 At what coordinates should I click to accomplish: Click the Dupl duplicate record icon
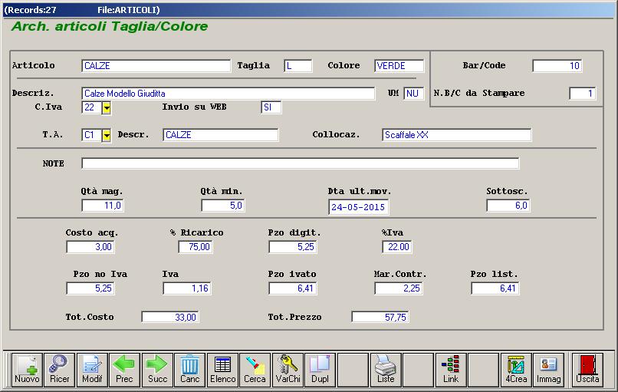pyautogui.click(x=320, y=370)
